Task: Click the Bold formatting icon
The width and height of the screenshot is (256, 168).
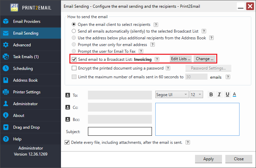Action: [x=211, y=95]
